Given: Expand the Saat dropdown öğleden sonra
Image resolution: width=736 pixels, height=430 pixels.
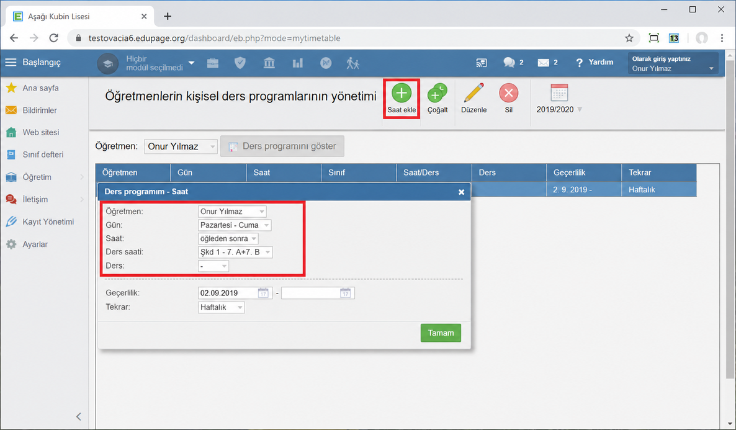Looking at the screenshot, I should tap(228, 238).
